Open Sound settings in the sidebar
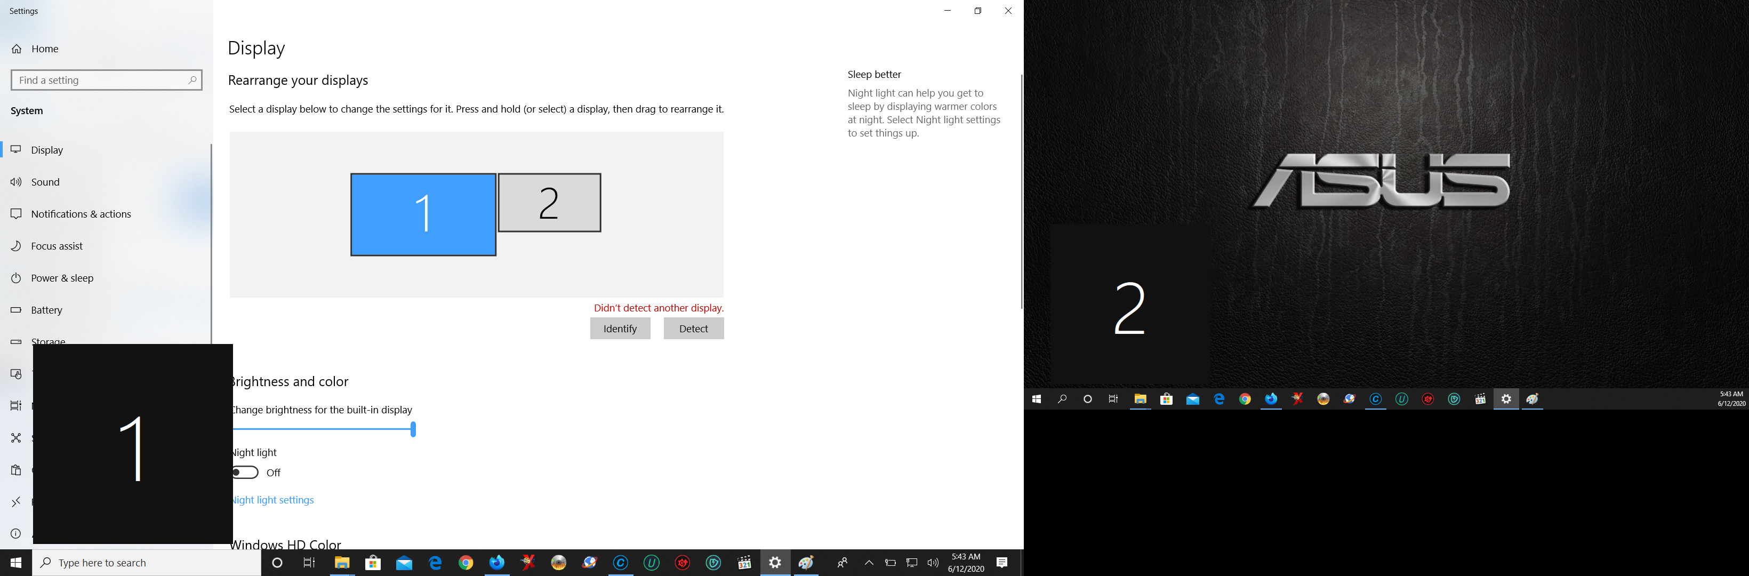1749x576 pixels. (45, 182)
